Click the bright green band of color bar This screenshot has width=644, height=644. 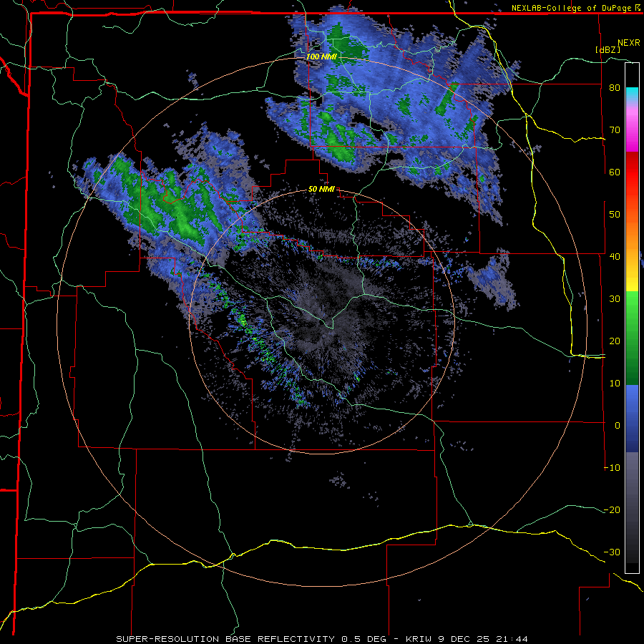(632, 304)
